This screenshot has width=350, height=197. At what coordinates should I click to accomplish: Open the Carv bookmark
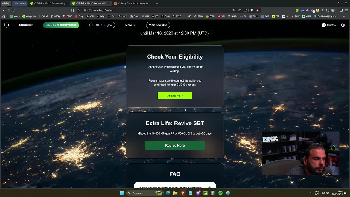(112, 16)
